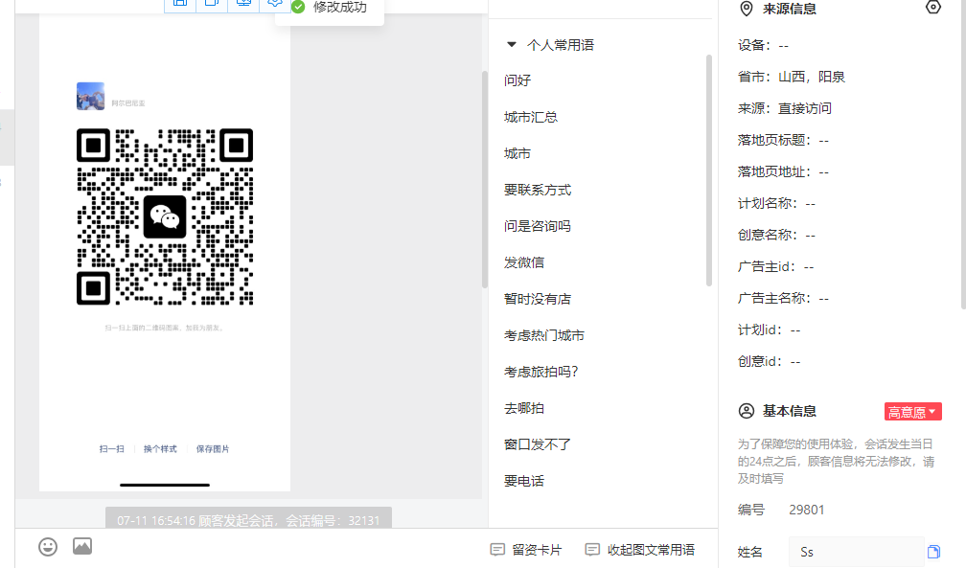
Task: Select the 窗口发不了 quick phrase
Action: tap(538, 444)
